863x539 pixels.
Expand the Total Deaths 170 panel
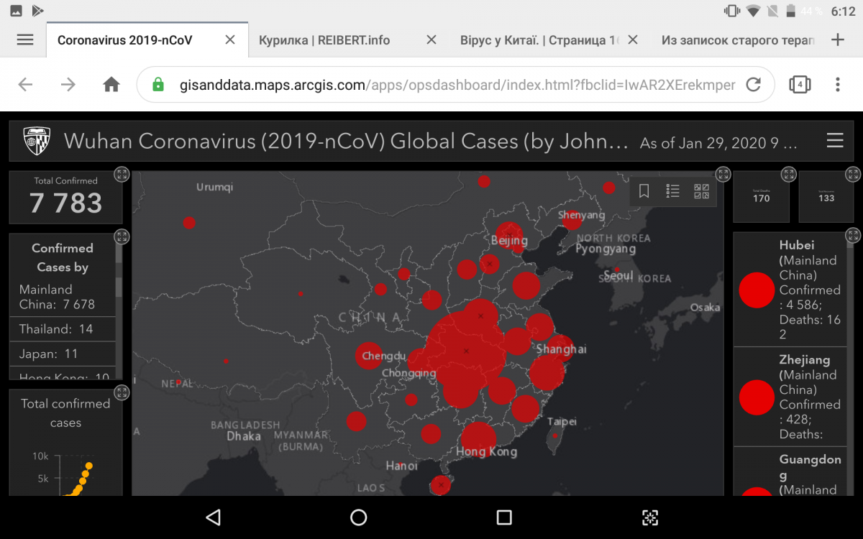(x=789, y=174)
